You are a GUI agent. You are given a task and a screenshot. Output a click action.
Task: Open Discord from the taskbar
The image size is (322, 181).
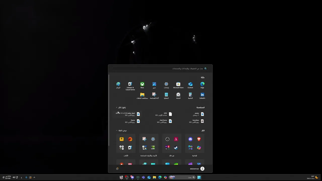coord(132,177)
